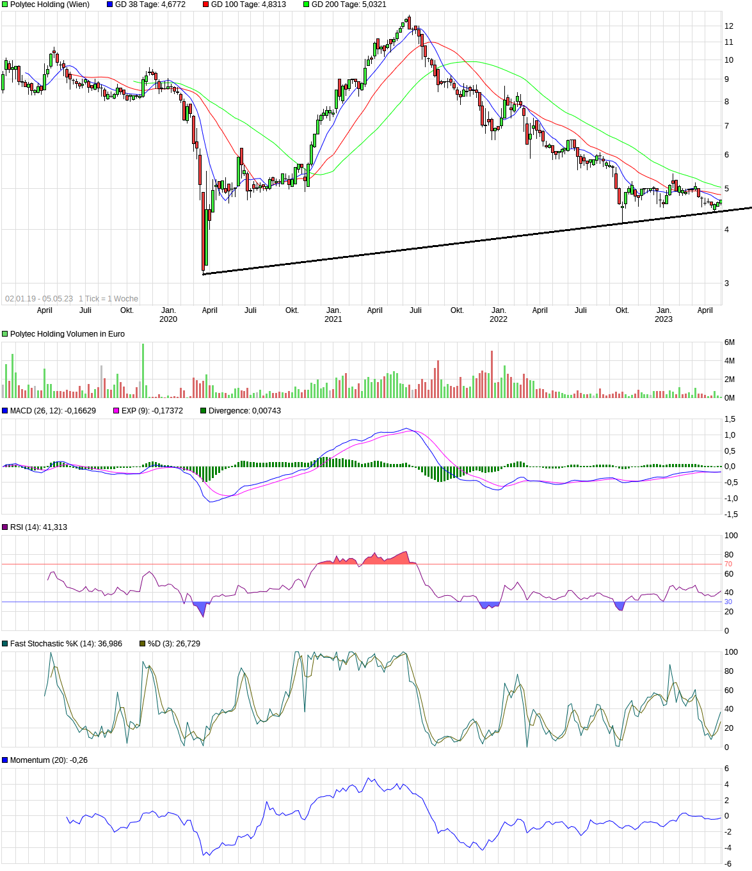Image resolution: width=752 pixels, height=871 pixels.
Task: Select the 'GD 100 Tage: 4,8313' label
Action: pyautogui.click(x=248, y=4)
